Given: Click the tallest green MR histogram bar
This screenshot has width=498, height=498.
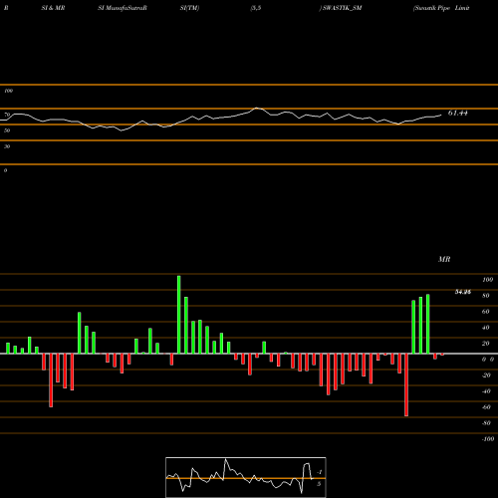Looking at the screenshot, I should [179, 315].
